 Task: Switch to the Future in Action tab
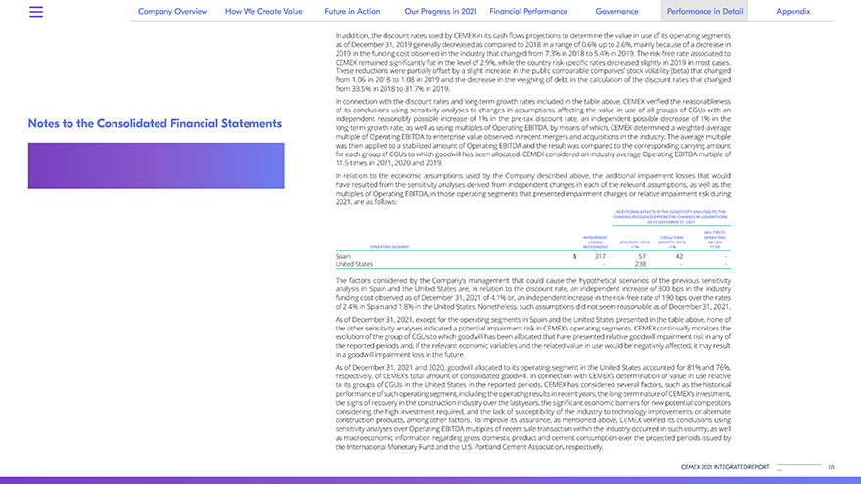[x=352, y=11]
